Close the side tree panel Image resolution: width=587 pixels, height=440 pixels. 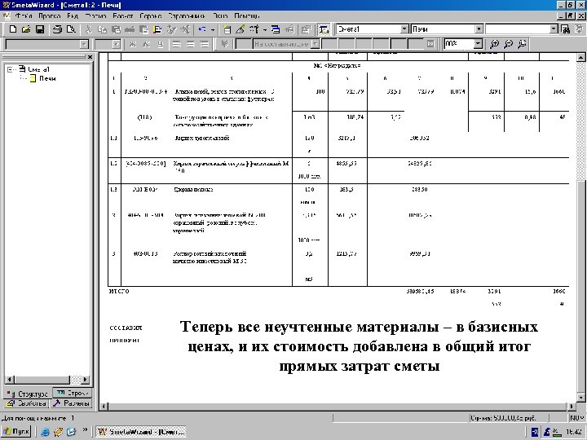click(90, 57)
